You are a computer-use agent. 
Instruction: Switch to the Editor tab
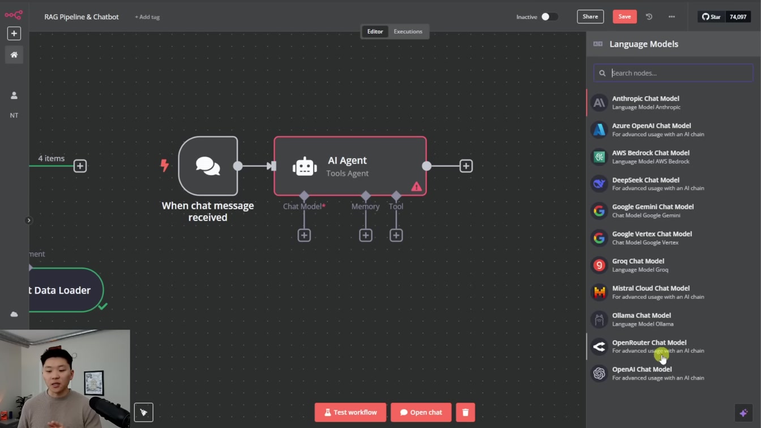(375, 32)
